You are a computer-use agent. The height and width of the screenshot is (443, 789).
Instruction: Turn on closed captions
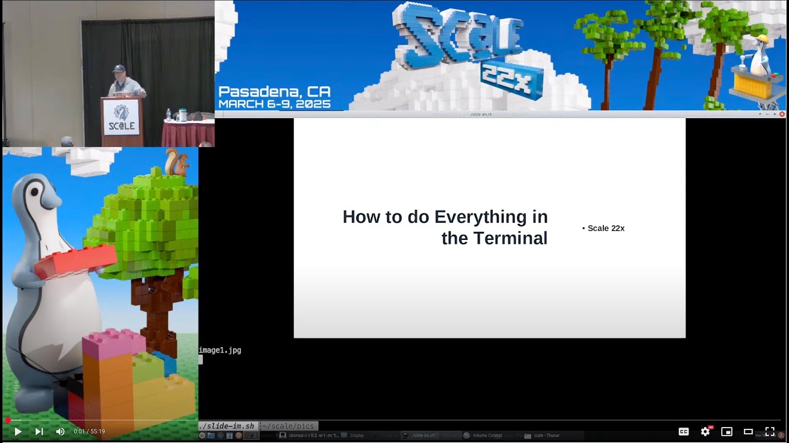[684, 431]
